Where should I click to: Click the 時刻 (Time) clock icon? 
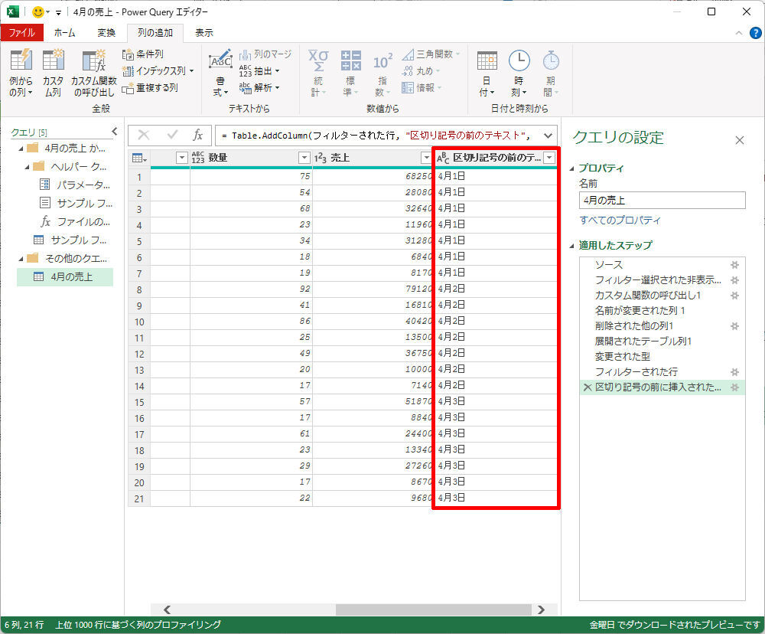[519, 61]
